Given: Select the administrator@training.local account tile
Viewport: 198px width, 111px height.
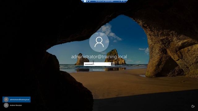Looking at the screenshot, I should click(x=16, y=99).
